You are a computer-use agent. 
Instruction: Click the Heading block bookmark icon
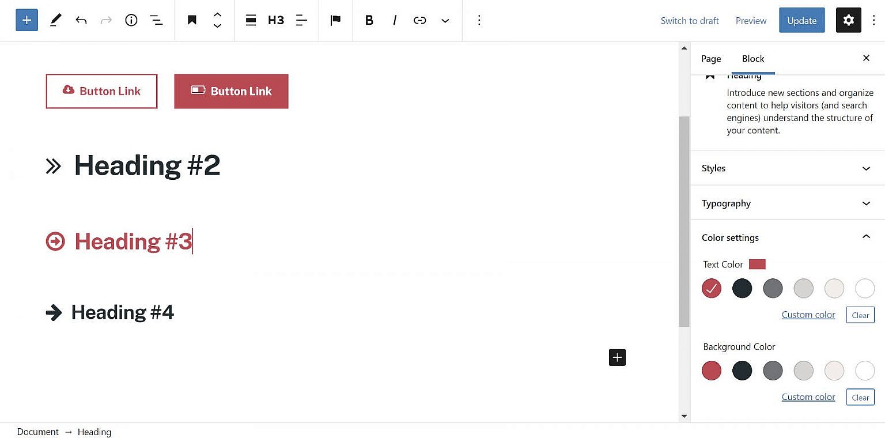(192, 20)
